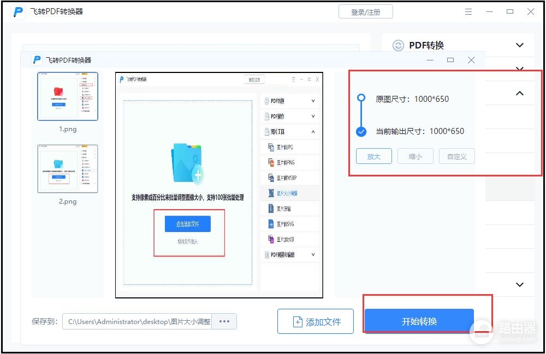Open the hamburger menu in outer window
Viewport: 546px width, 354px height.
468,12
